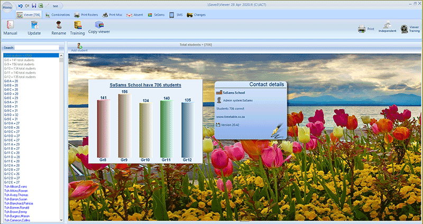Screen dimensions: 423x224
Task: Click the Gr9 bar in the chart
Action: coord(124,125)
